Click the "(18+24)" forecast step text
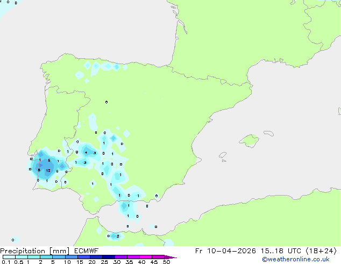The image size is (341, 264). pyautogui.click(x=321, y=251)
